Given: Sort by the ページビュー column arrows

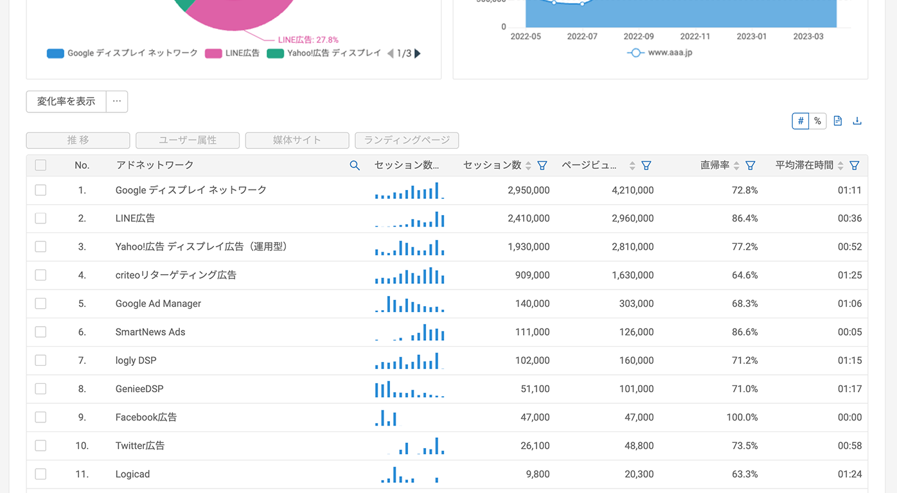Looking at the screenshot, I should (632, 166).
